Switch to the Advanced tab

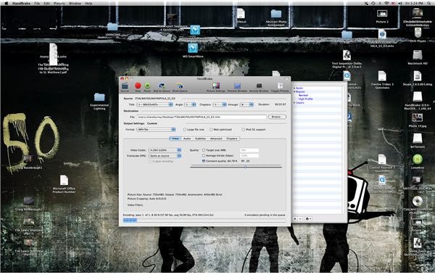coord(216,139)
